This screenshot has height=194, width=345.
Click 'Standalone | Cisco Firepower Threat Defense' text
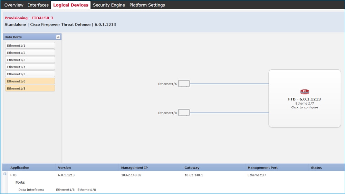point(48,25)
